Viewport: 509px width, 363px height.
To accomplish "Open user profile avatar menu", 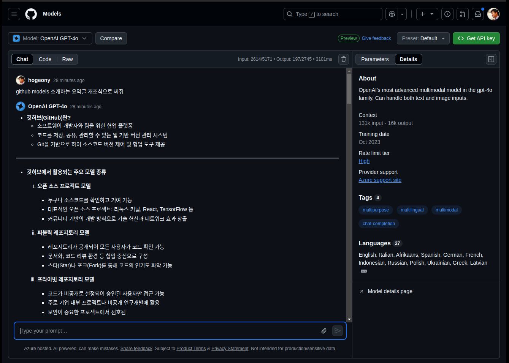I will click(493, 14).
